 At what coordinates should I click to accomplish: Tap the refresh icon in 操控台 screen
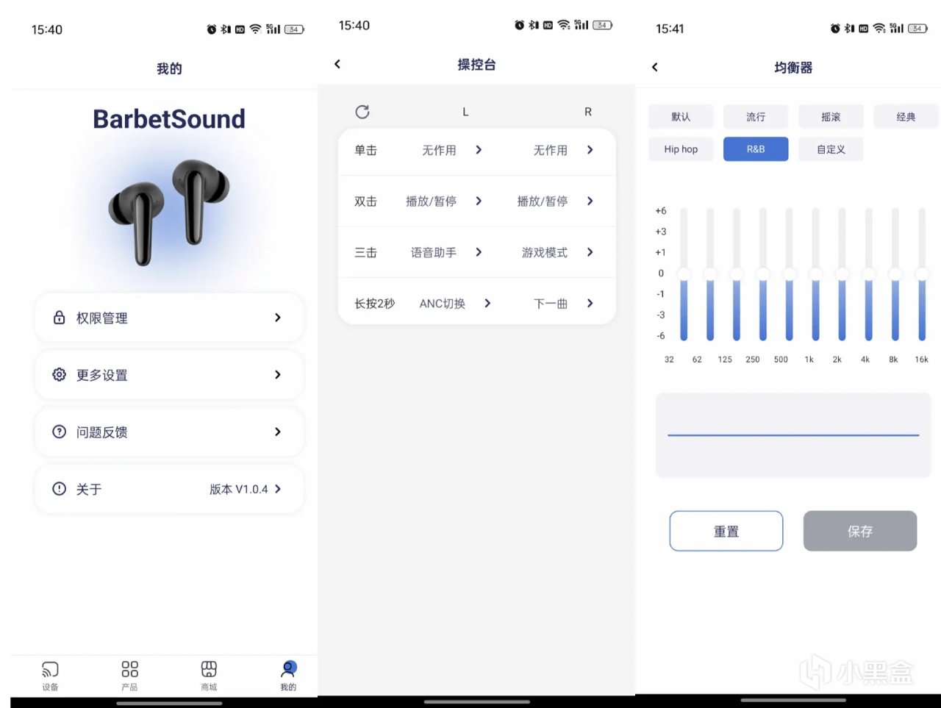point(362,112)
